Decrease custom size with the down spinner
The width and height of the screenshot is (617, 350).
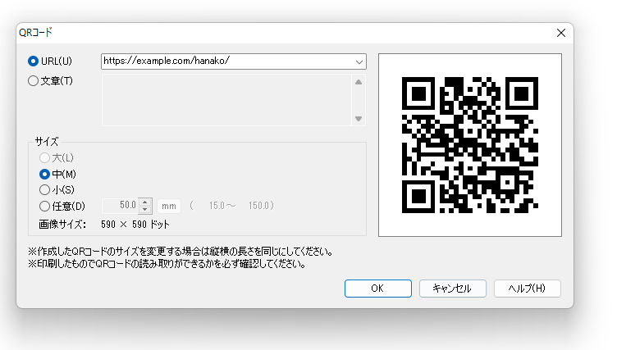pyautogui.click(x=145, y=210)
